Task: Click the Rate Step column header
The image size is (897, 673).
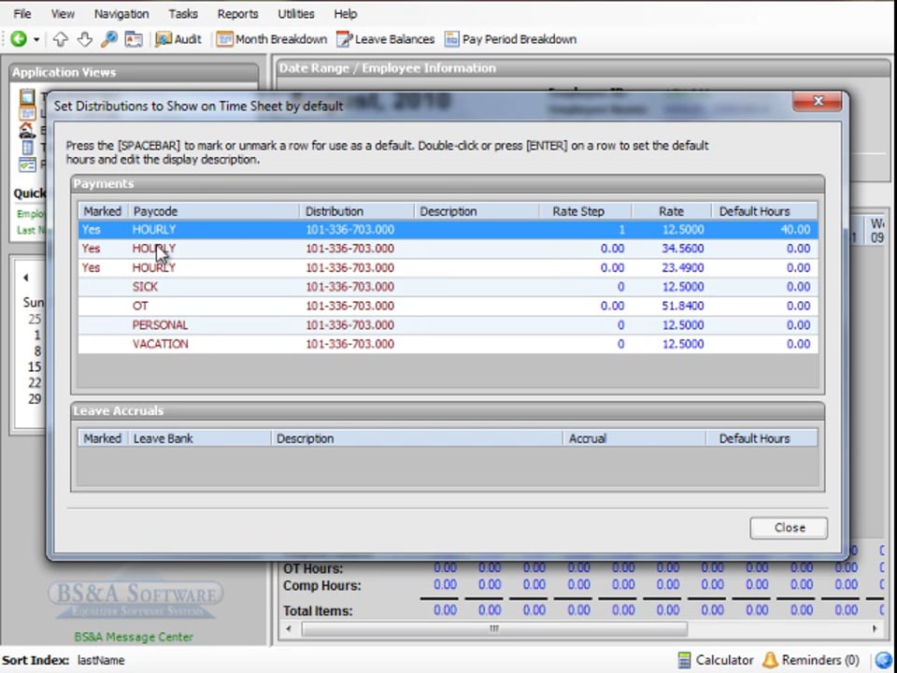Action: click(x=585, y=211)
